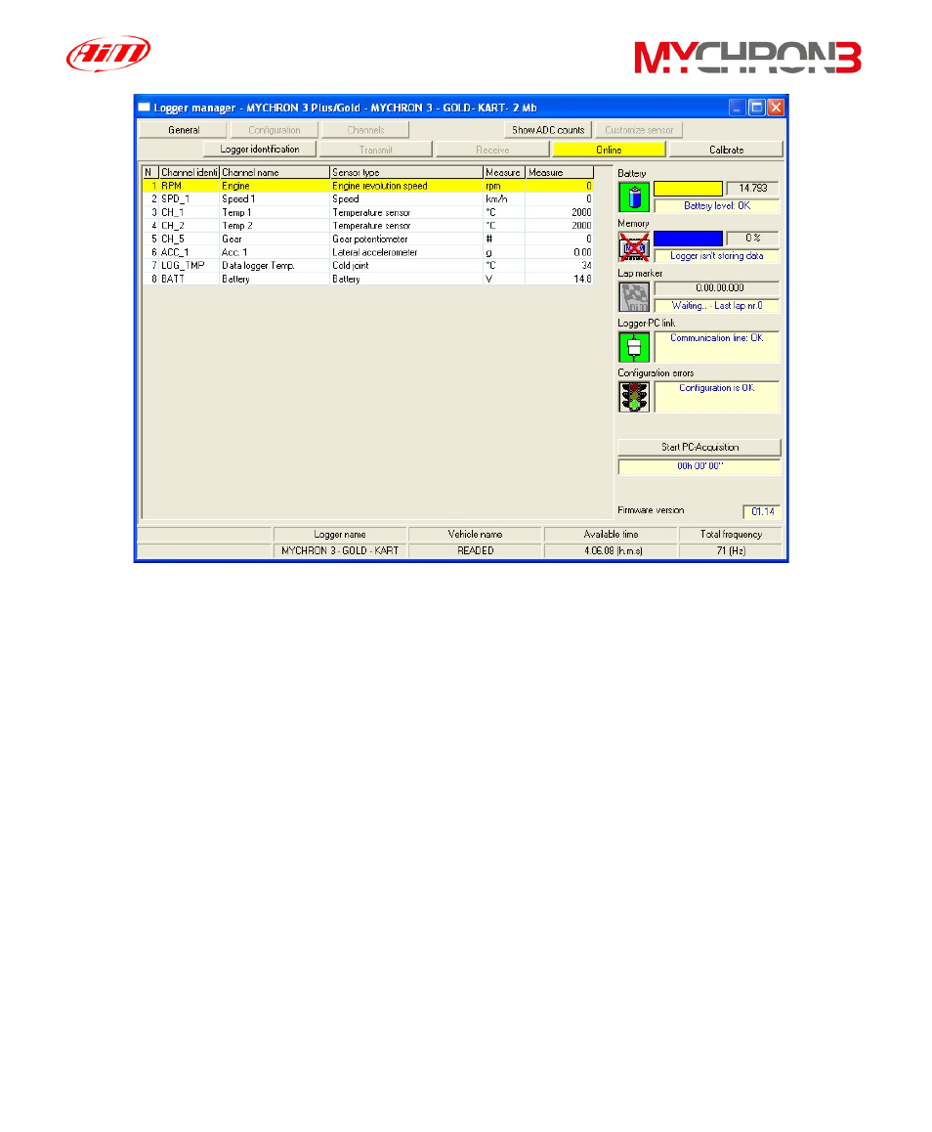Select the LOG_TMP channel row
932x1132 pixels.
click(368, 266)
